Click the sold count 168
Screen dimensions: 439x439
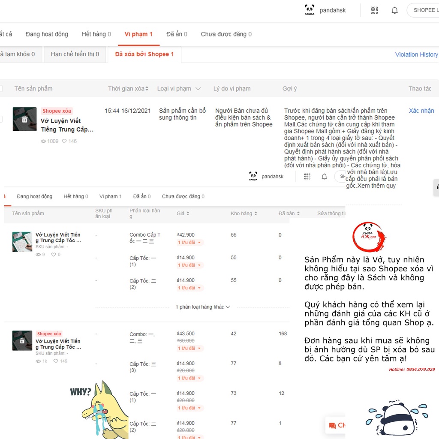(x=283, y=334)
